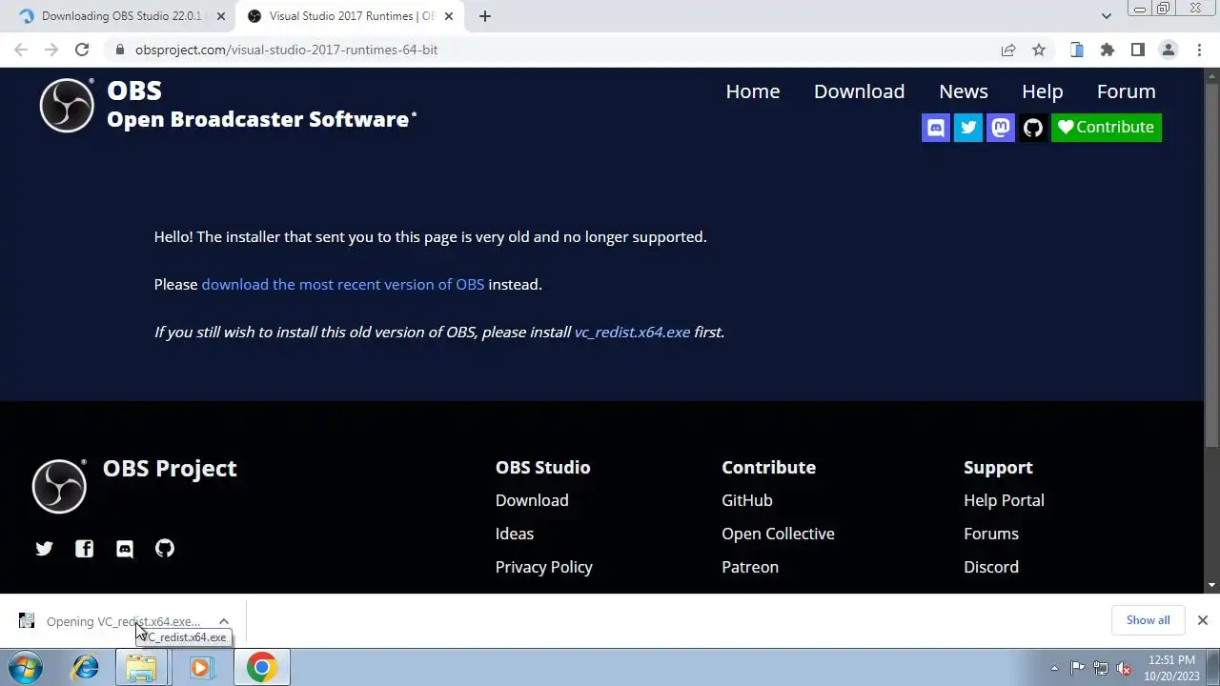The image size is (1220, 686).
Task: Open the OBS Discord icon in header
Action: (936, 127)
